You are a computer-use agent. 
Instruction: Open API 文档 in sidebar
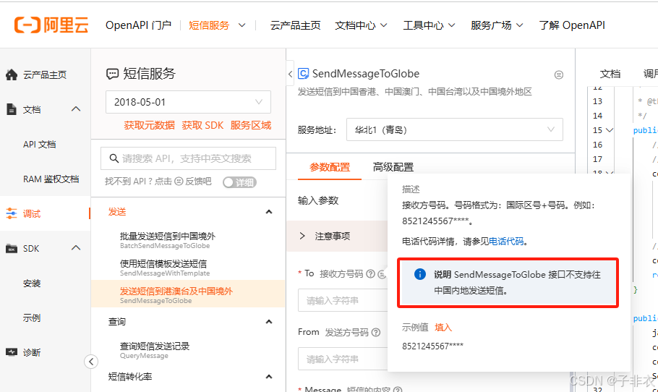click(x=40, y=145)
